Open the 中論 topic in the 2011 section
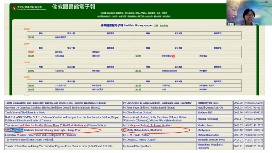The image size is (272, 153). click(x=164, y=89)
